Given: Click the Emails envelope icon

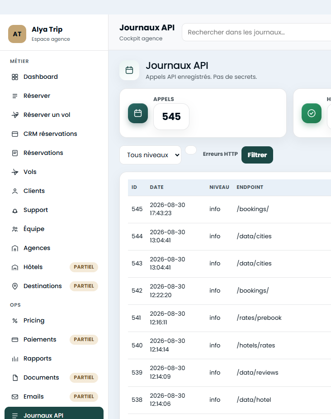Looking at the screenshot, I should (x=15, y=397).
